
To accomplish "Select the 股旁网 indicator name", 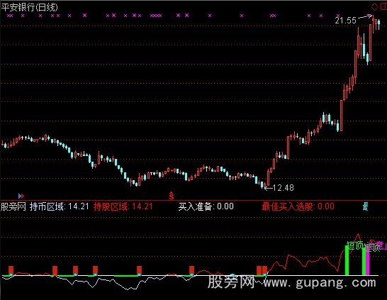I will [13, 206].
